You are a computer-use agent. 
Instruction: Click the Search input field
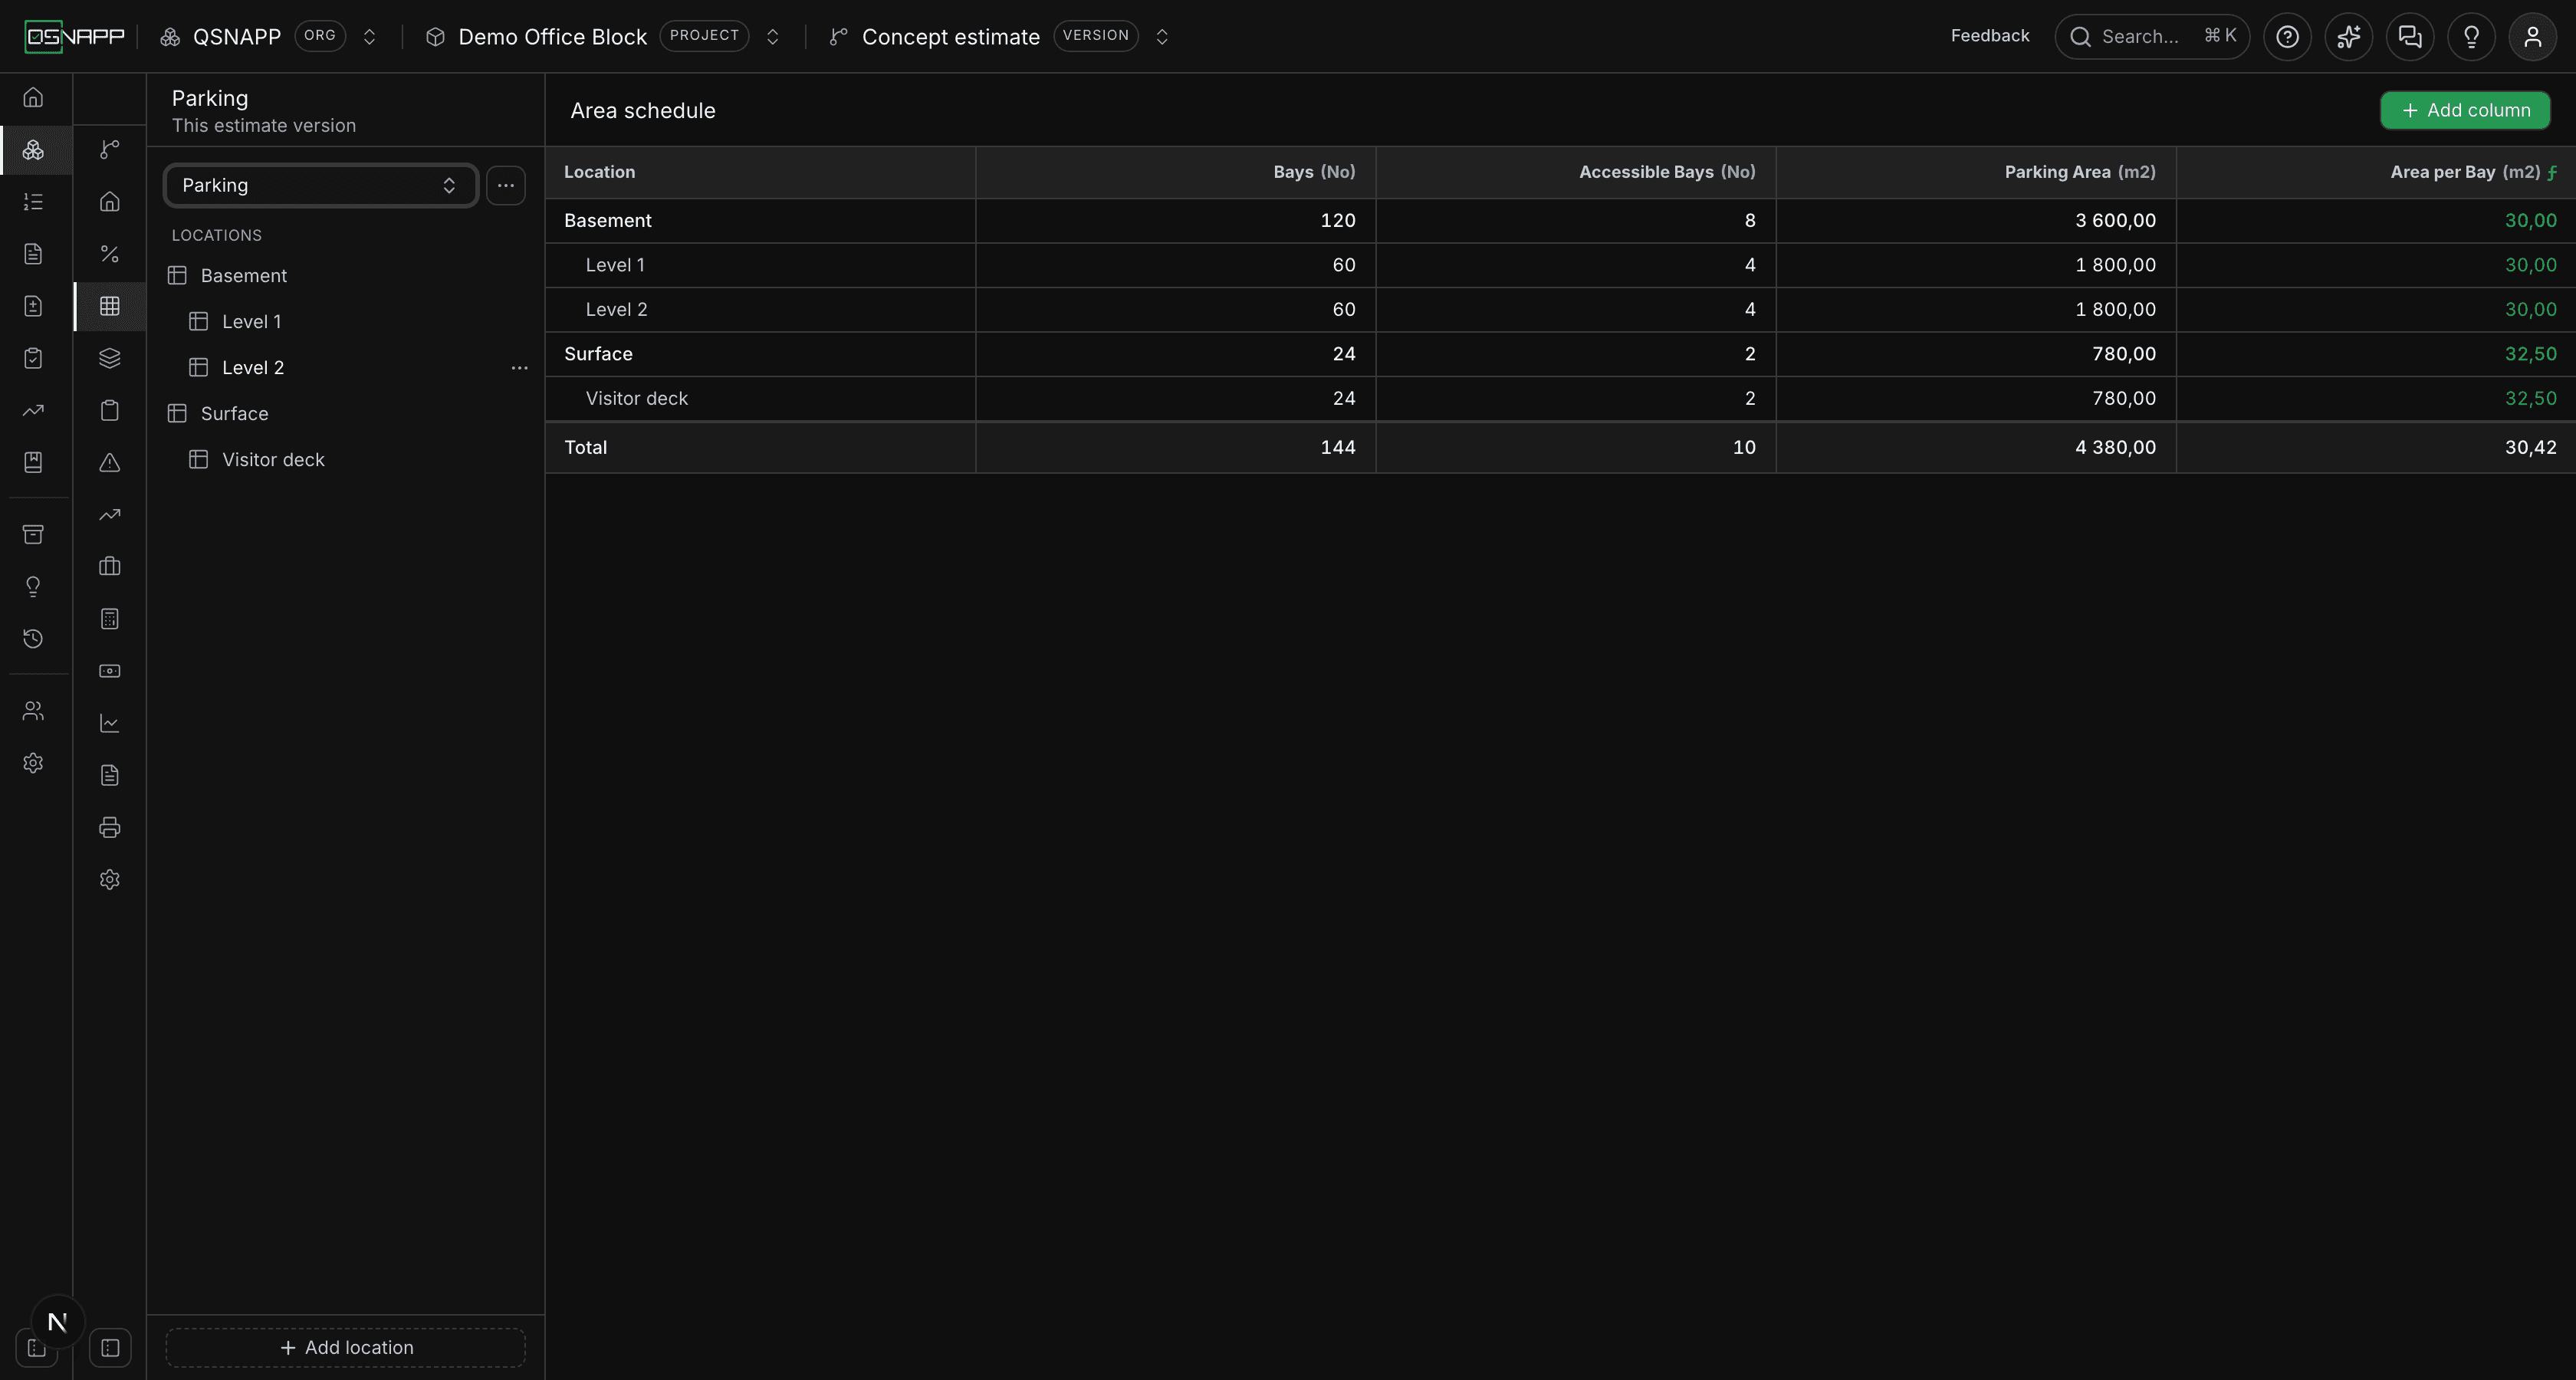pos(2152,37)
